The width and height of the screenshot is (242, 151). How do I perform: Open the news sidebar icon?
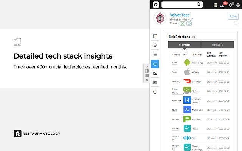[x=155, y=82]
